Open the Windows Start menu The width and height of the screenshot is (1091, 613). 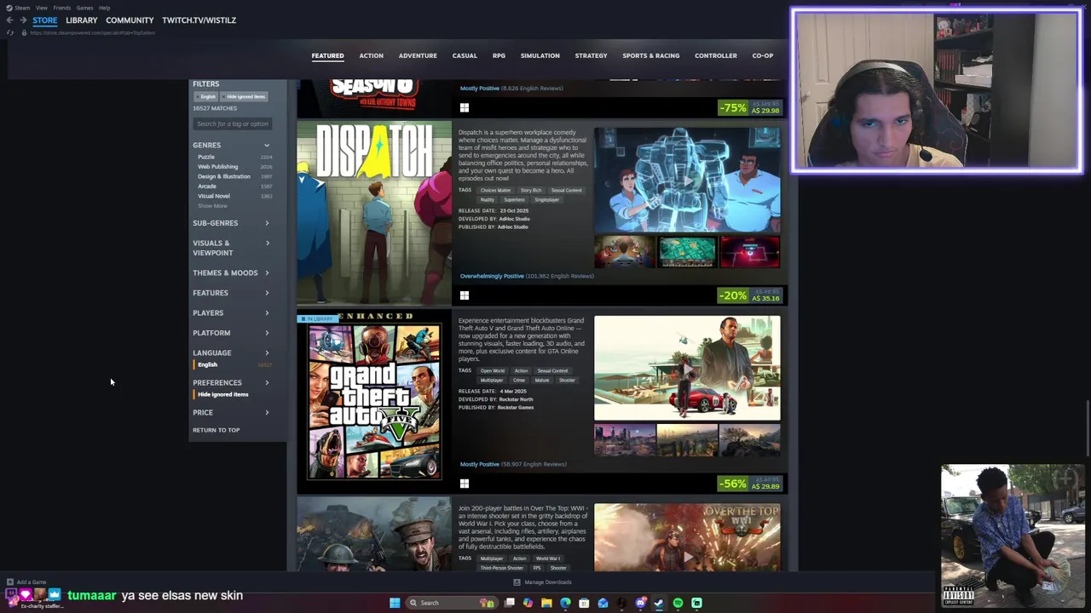(394, 603)
